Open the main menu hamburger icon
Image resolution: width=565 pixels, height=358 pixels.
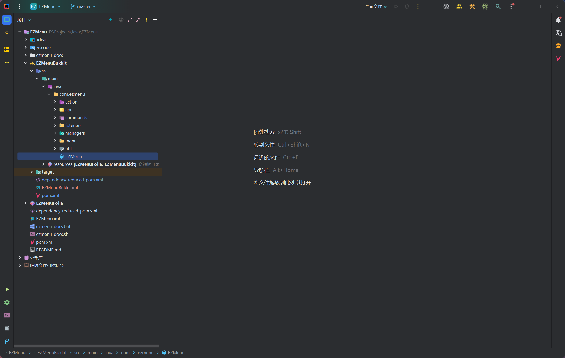[x=19, y=6]
